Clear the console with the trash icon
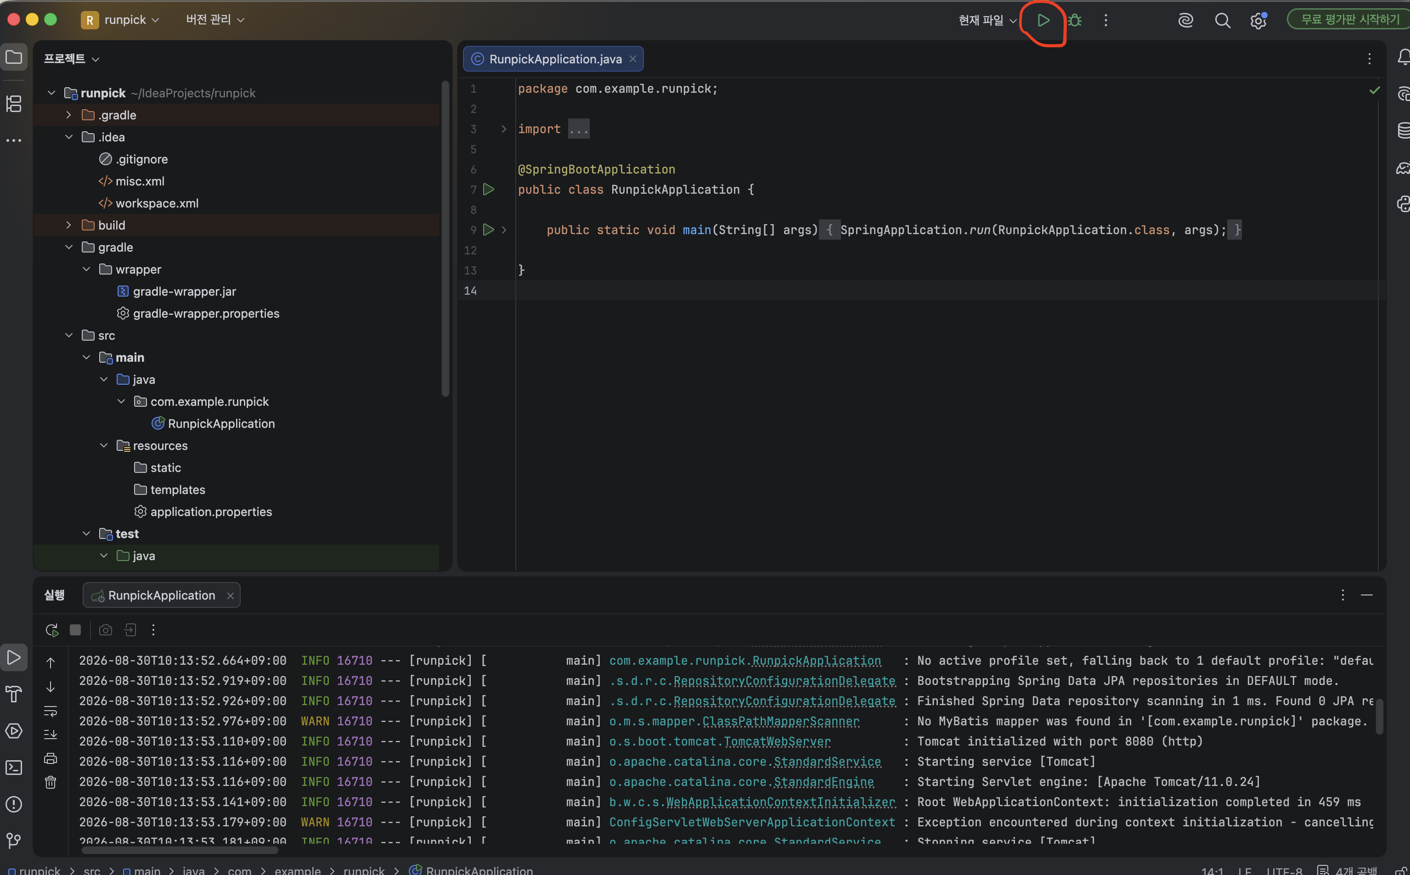Viewport: 1410px width, 875px height. pos(51,782)
